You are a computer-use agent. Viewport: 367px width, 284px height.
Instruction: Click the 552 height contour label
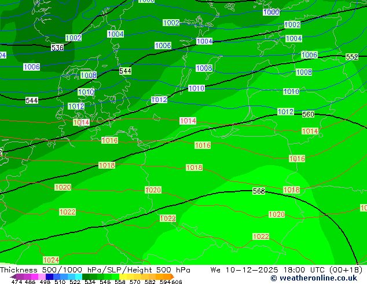[352, 57]
